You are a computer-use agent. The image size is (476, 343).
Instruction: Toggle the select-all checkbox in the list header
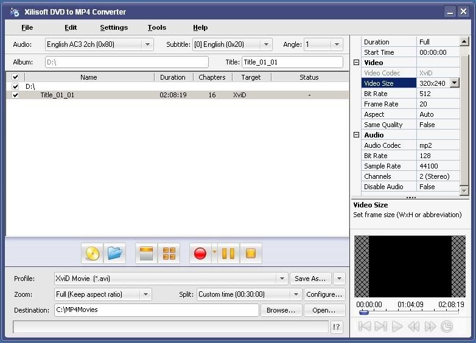15,77
